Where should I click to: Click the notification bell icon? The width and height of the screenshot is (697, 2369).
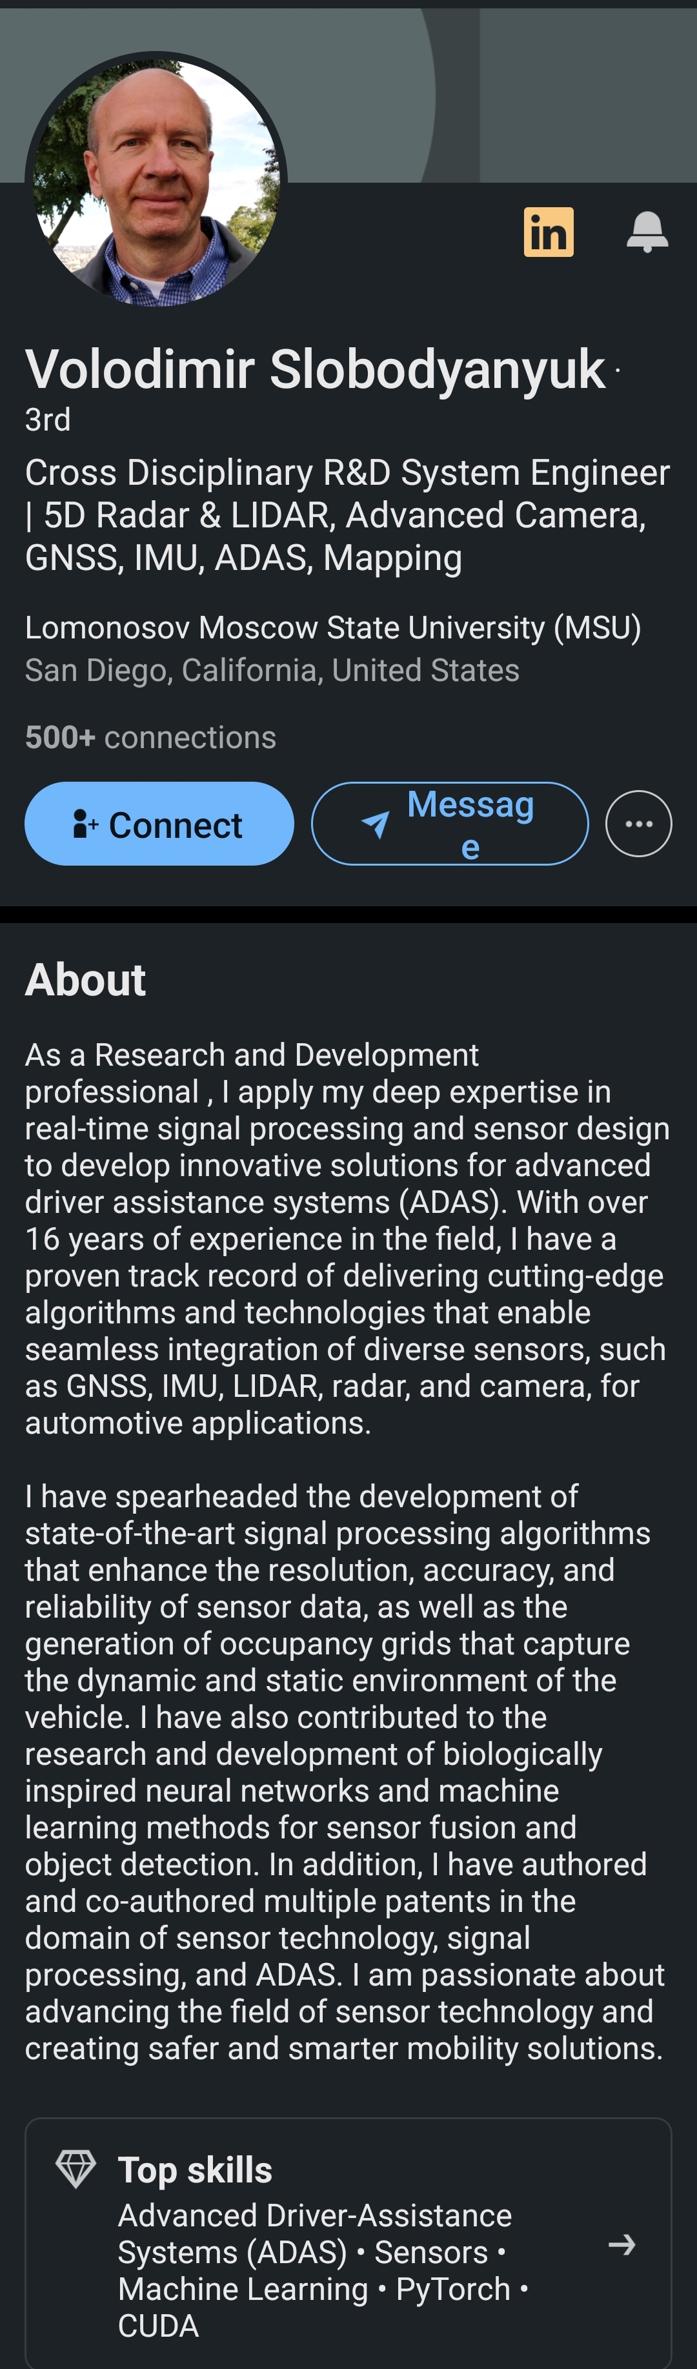pos(647,232)
